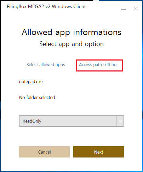The width and height of the screenshot is (143, 172).
Task: Click the chevron arrow of the ReadOnly combo box
Action: pyautogui.click(x=120, y=121)
